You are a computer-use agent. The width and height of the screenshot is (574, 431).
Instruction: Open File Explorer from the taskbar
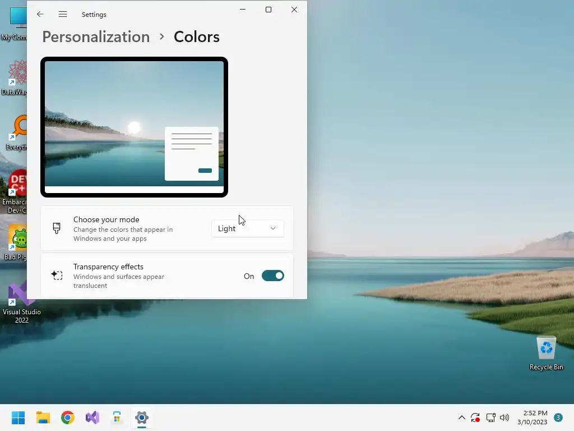click(x=43, y=418)
